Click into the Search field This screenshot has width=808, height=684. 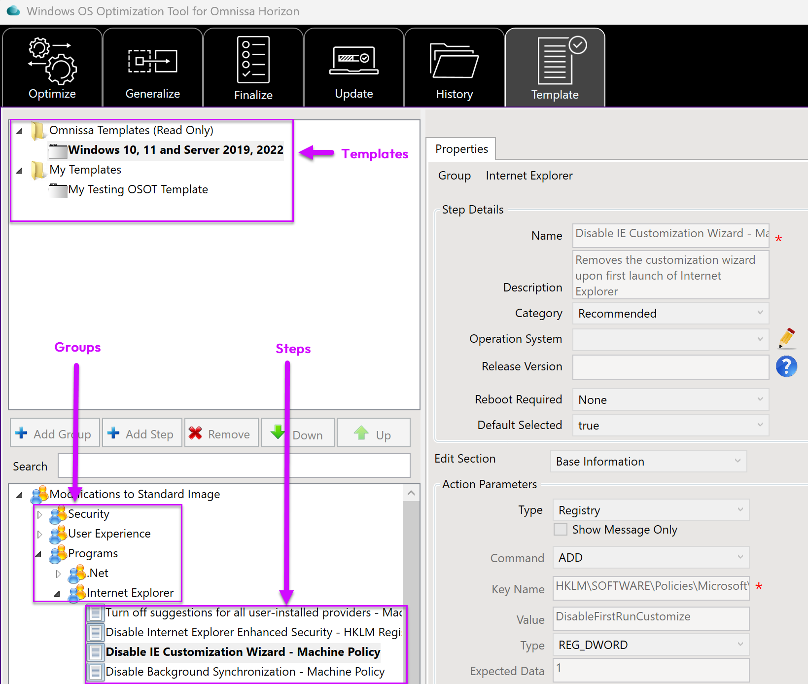[x=234, y=466]
